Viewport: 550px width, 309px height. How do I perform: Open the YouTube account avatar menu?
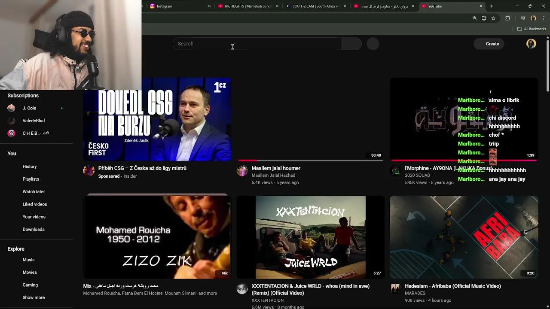tap(531, 44)
